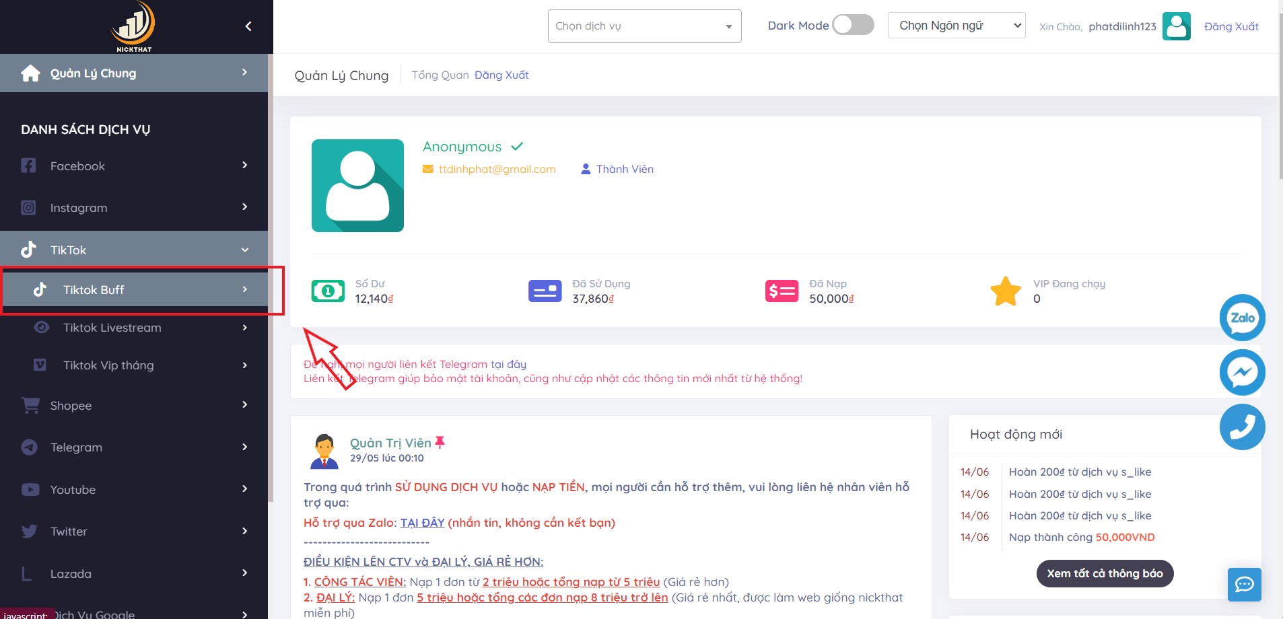The height and width of the screenshot is (619, 1283).
Task: Click the NICKTHAT logo
Action: [134, 27]
